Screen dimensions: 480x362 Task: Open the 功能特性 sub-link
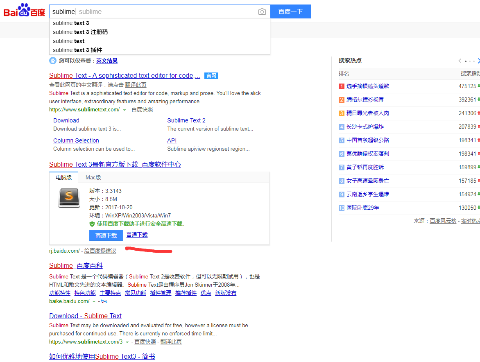coord(60,293)
